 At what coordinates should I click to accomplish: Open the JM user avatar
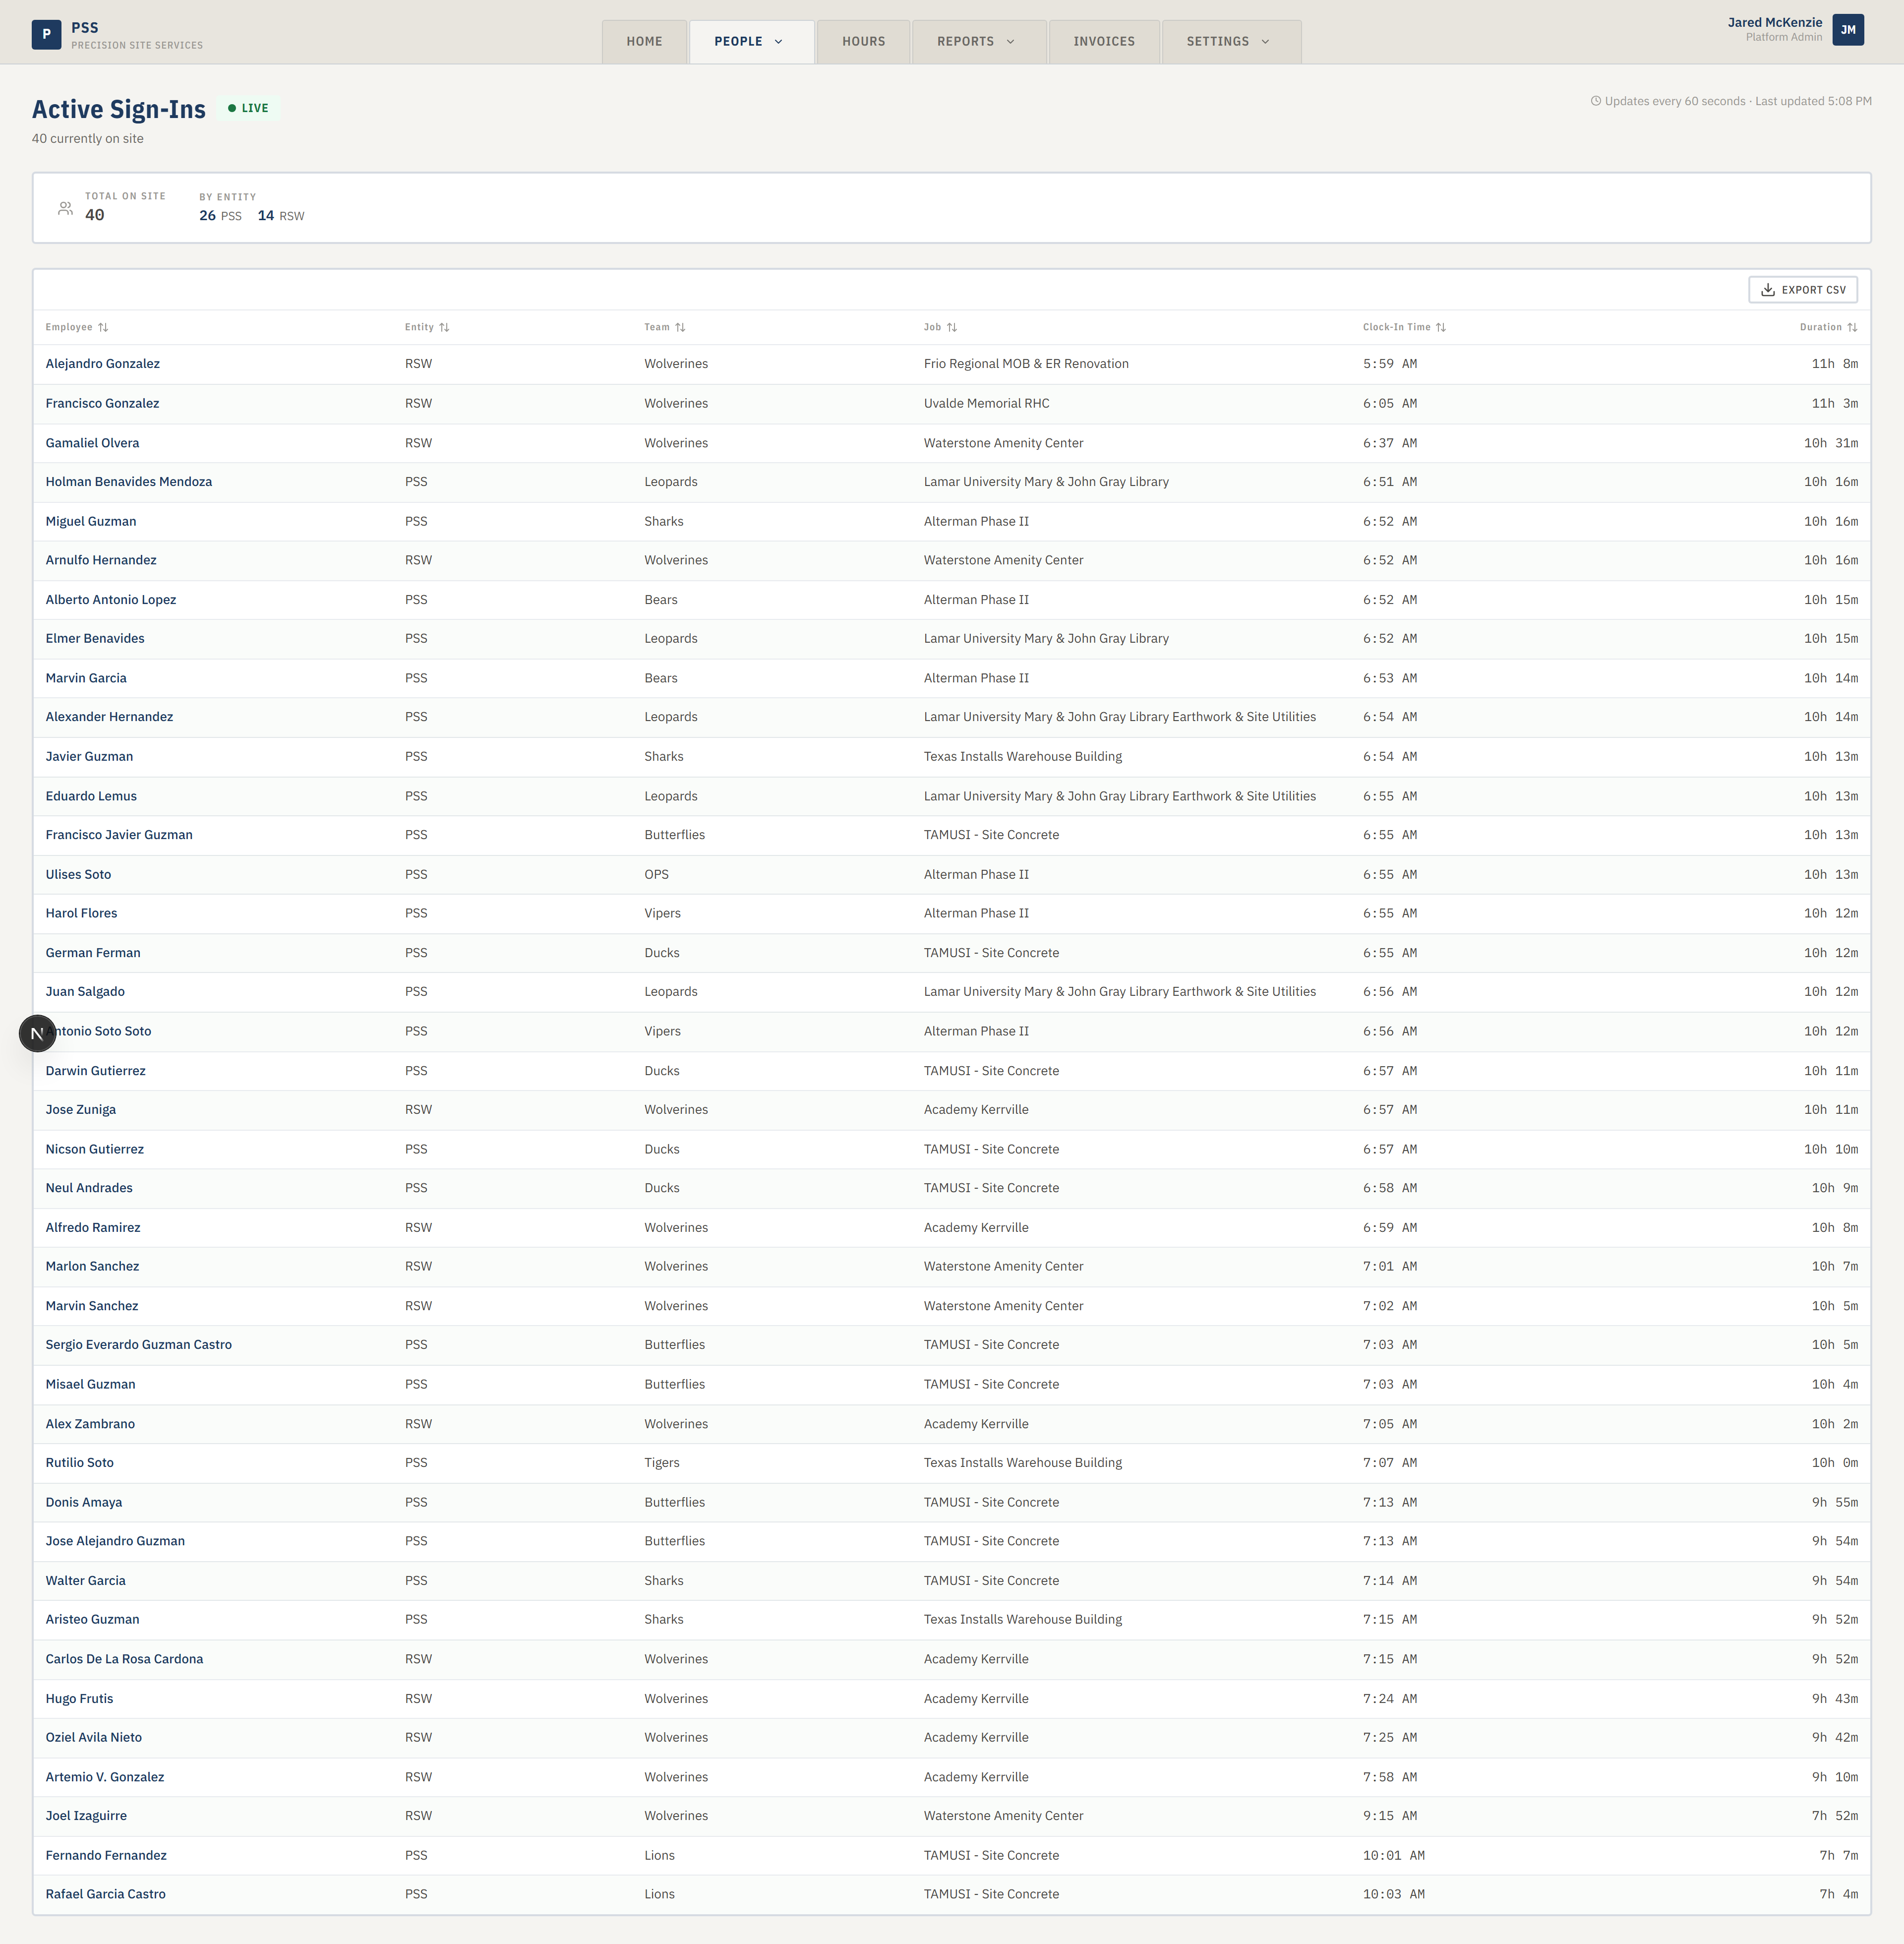tap(1848, 30)
